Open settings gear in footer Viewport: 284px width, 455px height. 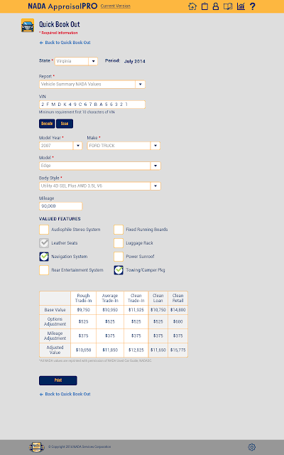coord(251,447)
